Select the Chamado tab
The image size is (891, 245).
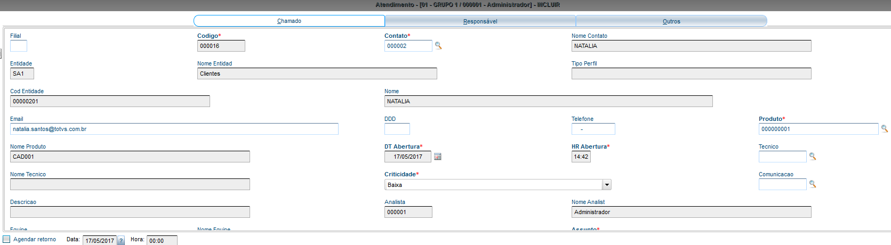(289, 21)
